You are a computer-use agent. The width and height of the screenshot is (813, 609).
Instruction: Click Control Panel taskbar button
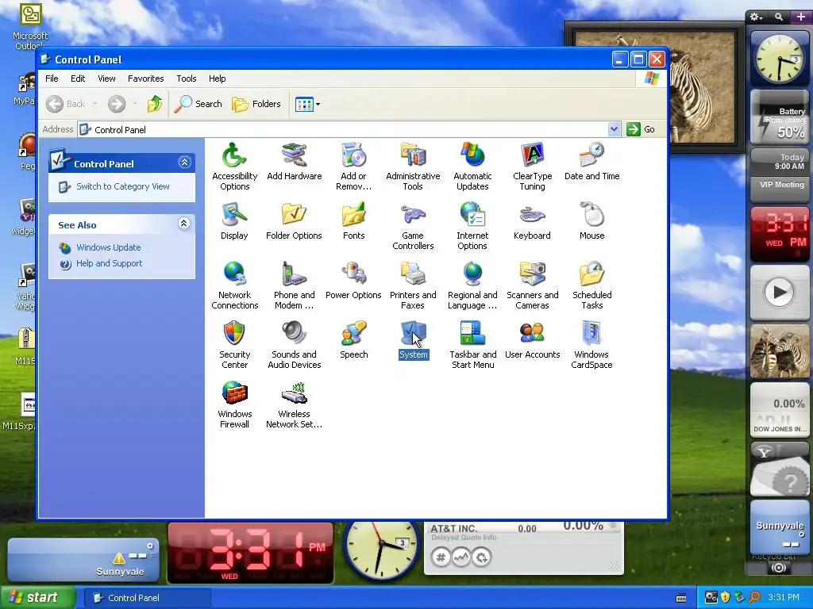148,598
